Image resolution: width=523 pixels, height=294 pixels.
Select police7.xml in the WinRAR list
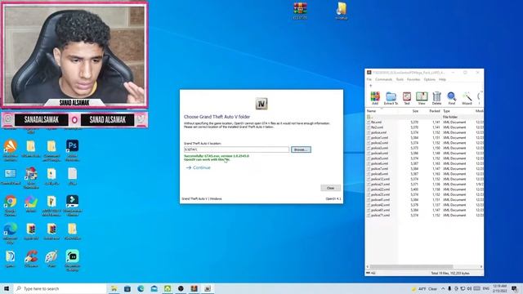(x=379, y=169)
